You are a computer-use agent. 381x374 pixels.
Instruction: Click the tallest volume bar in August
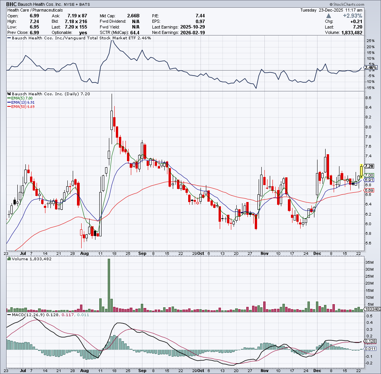tap(109, 285)
